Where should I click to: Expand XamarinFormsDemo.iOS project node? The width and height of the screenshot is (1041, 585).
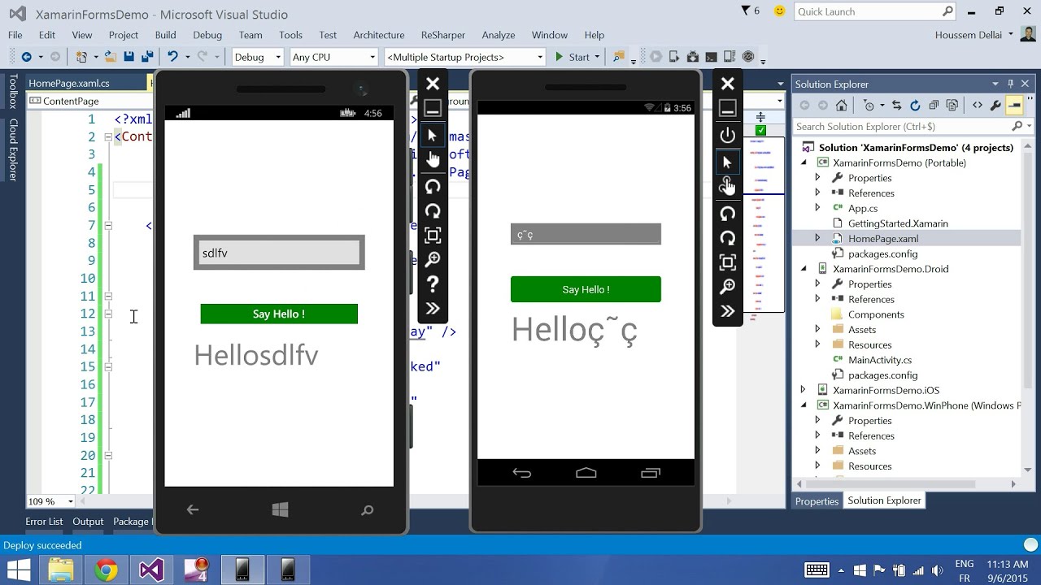tap(804, 390)
